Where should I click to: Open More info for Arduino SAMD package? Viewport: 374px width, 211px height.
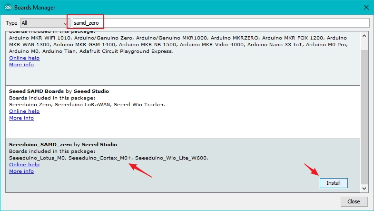[x=21, y=64]
